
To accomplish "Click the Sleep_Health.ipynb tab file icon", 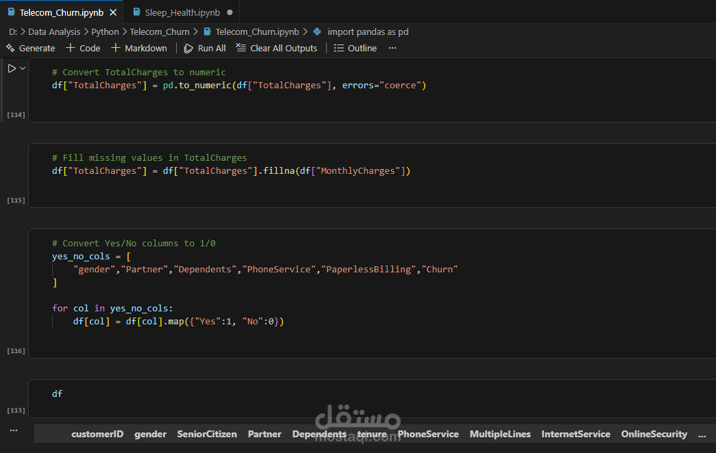I will click(x=136, y=12).
